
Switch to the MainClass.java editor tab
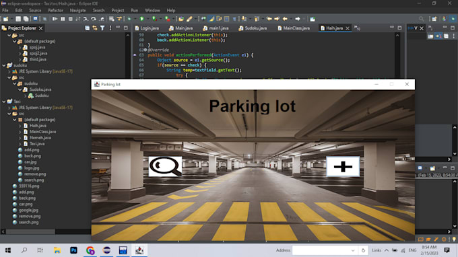[294, 28]
